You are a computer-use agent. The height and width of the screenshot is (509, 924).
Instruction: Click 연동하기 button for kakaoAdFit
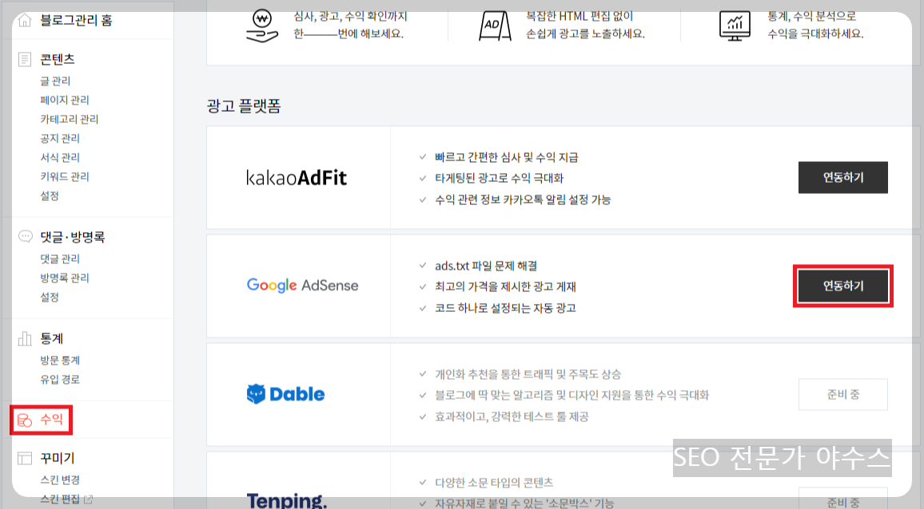[842, 177]
